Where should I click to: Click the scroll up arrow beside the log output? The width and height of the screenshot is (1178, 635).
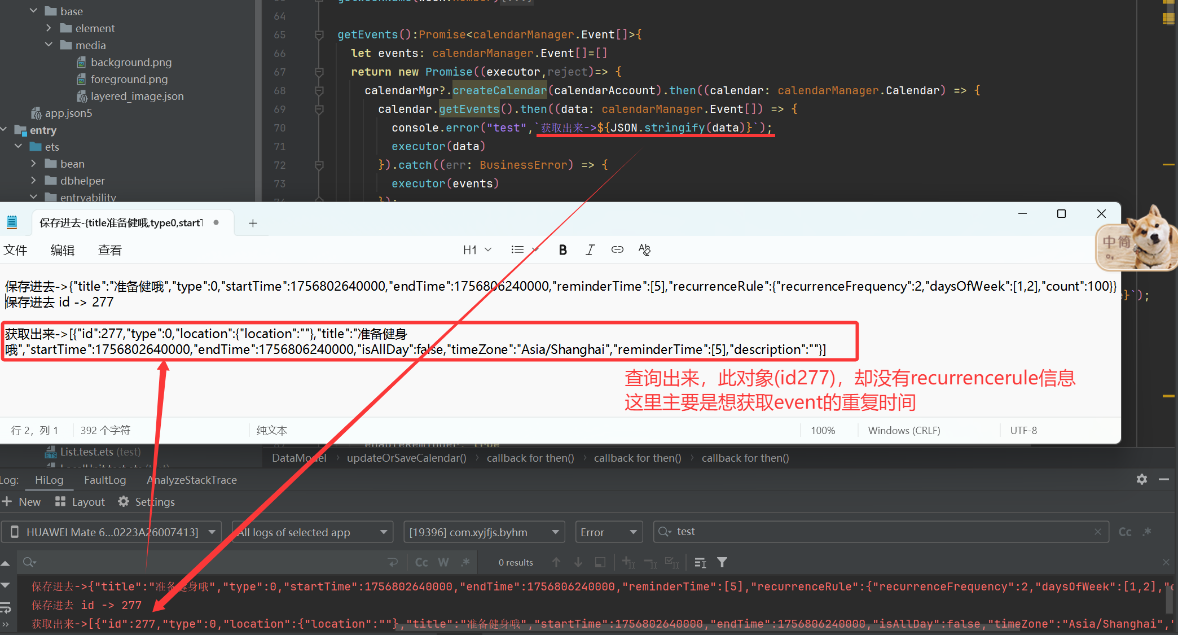click(5, 563)
